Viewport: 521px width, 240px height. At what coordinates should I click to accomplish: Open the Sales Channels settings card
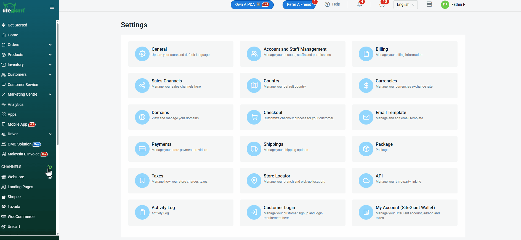(181, 85)
